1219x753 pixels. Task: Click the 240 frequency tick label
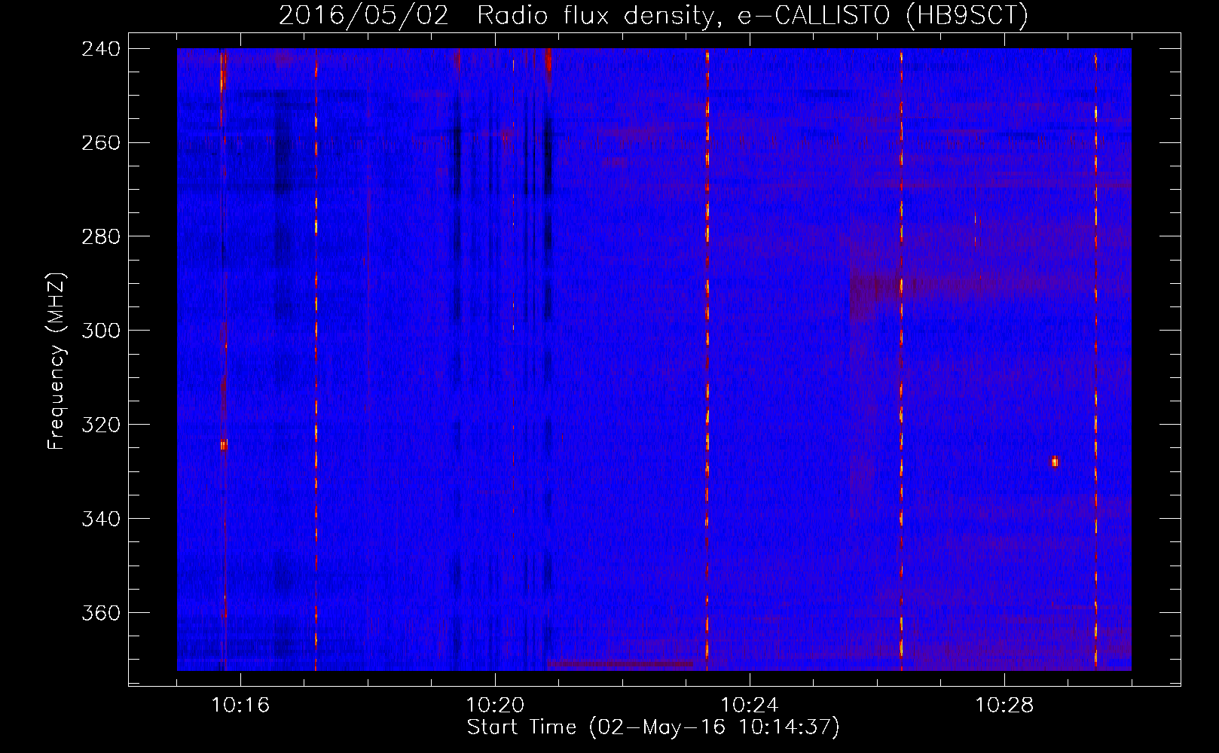pos(100,49)
